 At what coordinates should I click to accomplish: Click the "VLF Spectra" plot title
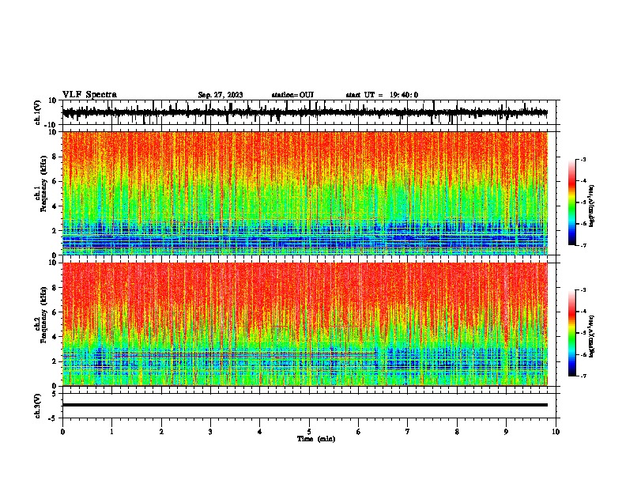click(89, 95)
